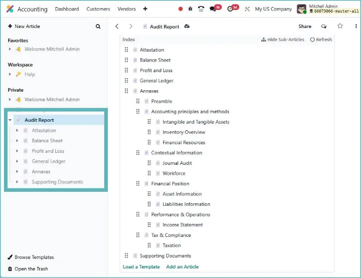Click drag handle beside Attestation in index

click(126, 50)
